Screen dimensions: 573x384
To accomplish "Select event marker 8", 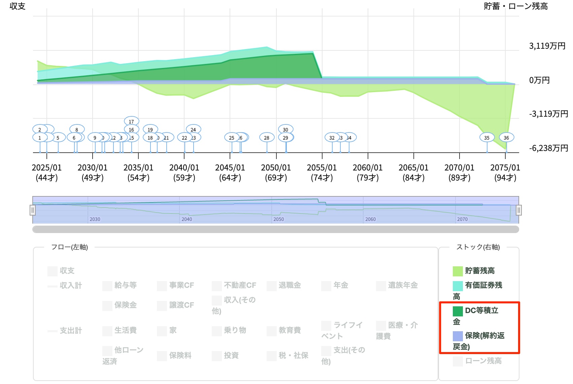I will coord(77,129).
